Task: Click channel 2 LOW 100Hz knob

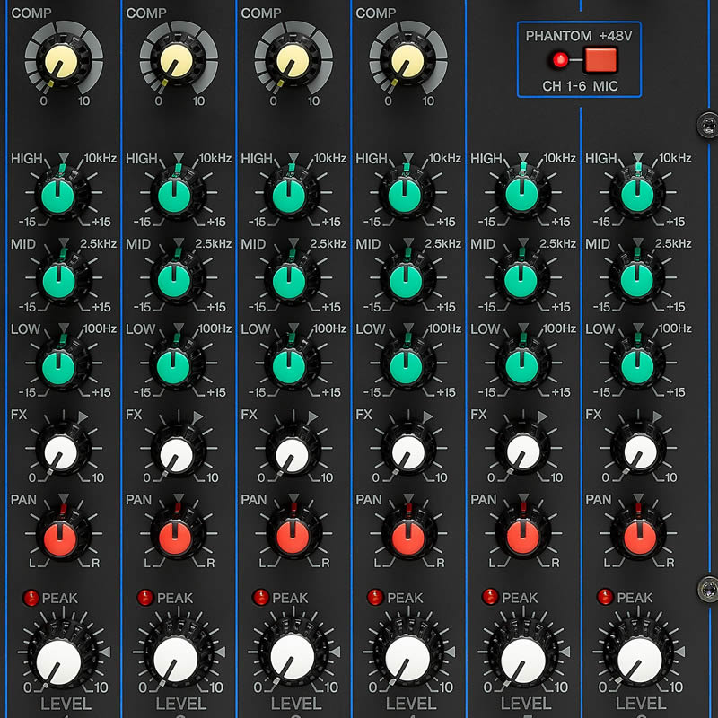Action: 173,367
